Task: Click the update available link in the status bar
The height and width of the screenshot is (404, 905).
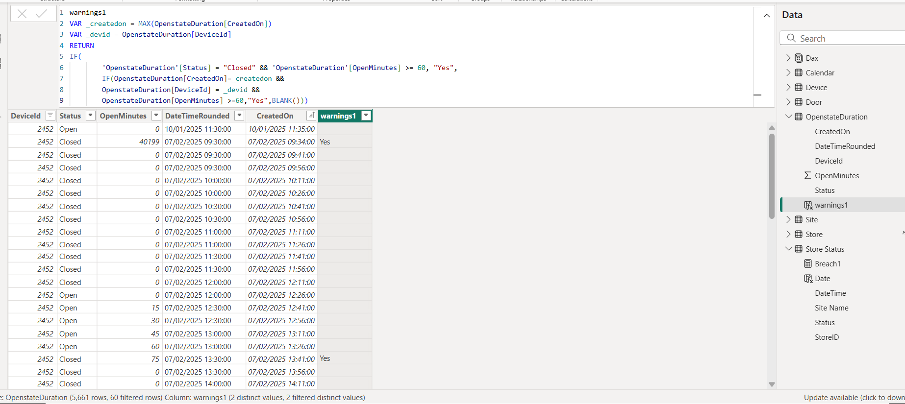Action: coord(854,398)
